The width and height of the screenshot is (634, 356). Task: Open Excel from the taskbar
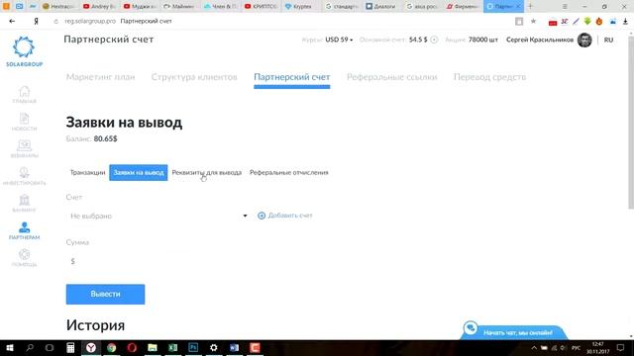tap(172, 347)
